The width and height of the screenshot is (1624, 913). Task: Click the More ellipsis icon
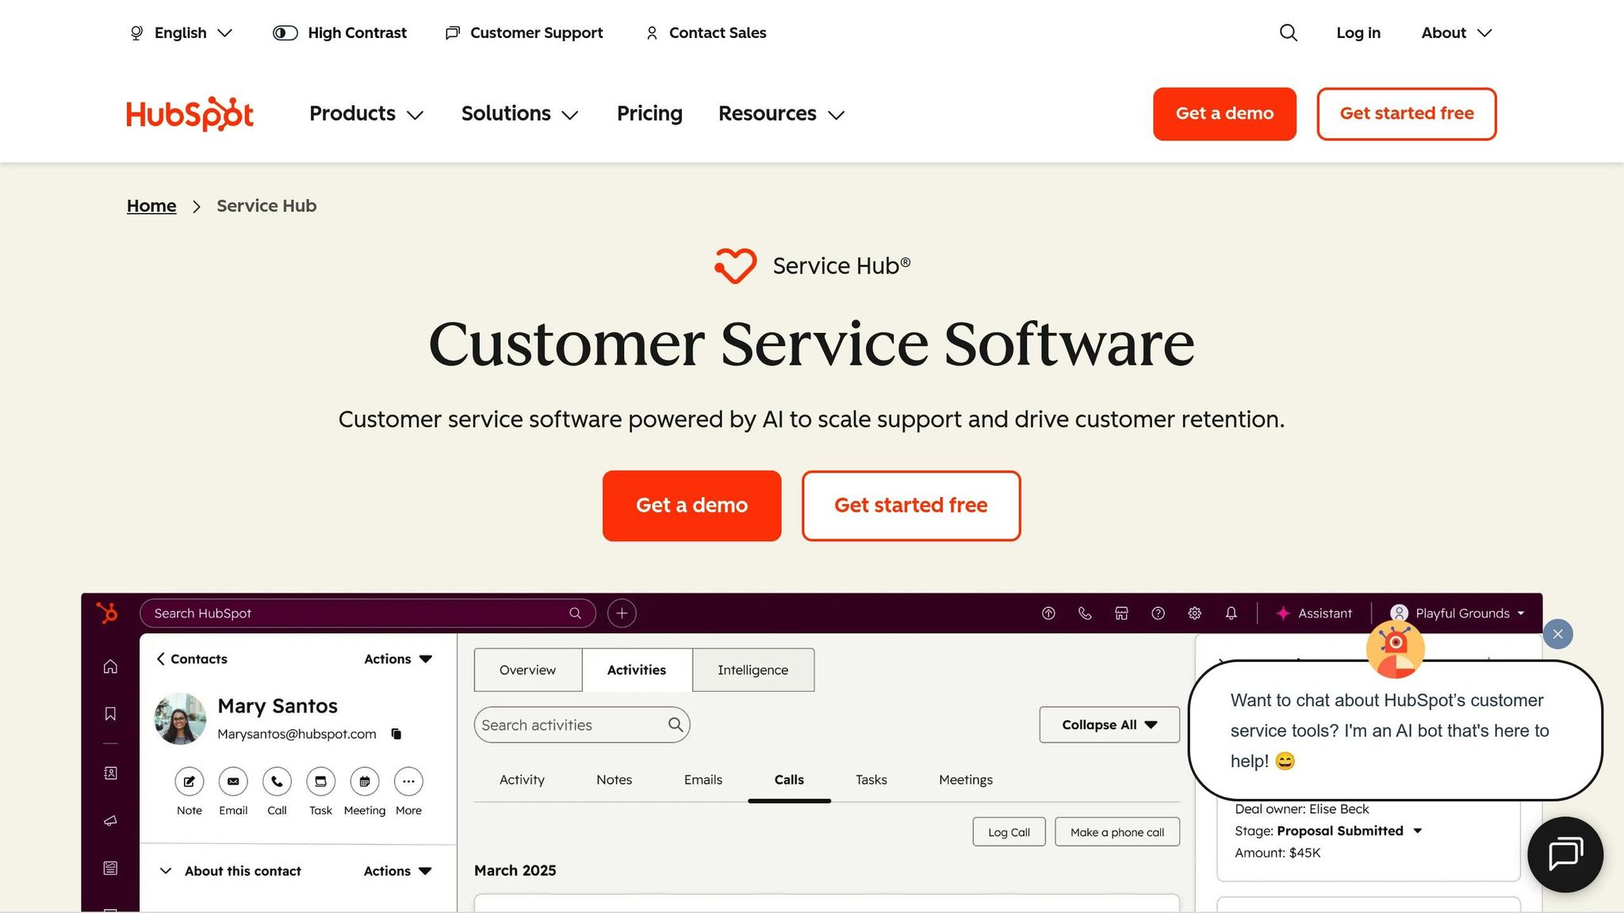pyautogui.click(x=408, y=781)
